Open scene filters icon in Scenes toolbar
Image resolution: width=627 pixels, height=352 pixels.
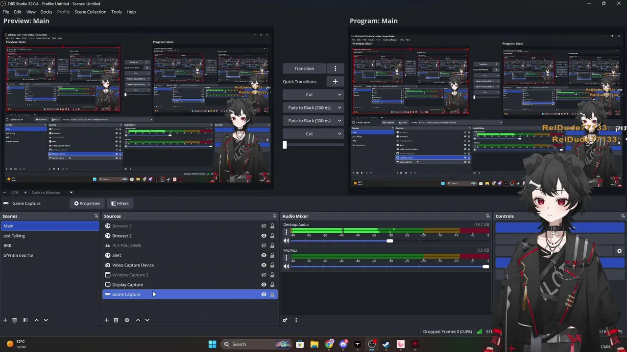click(x=25, y=320)
